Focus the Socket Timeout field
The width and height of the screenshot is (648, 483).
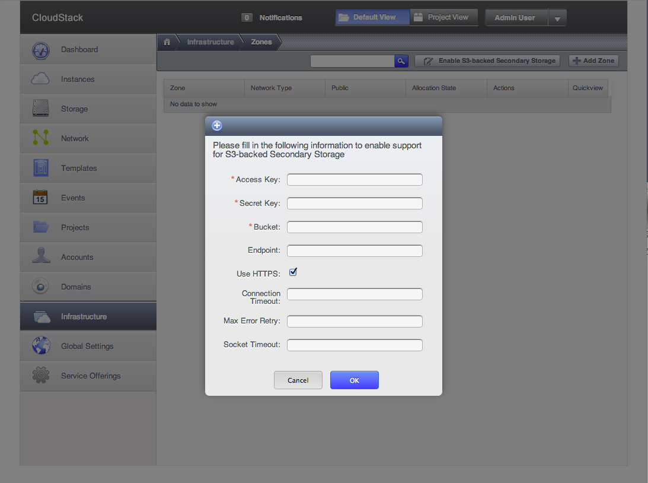point(355,345)
